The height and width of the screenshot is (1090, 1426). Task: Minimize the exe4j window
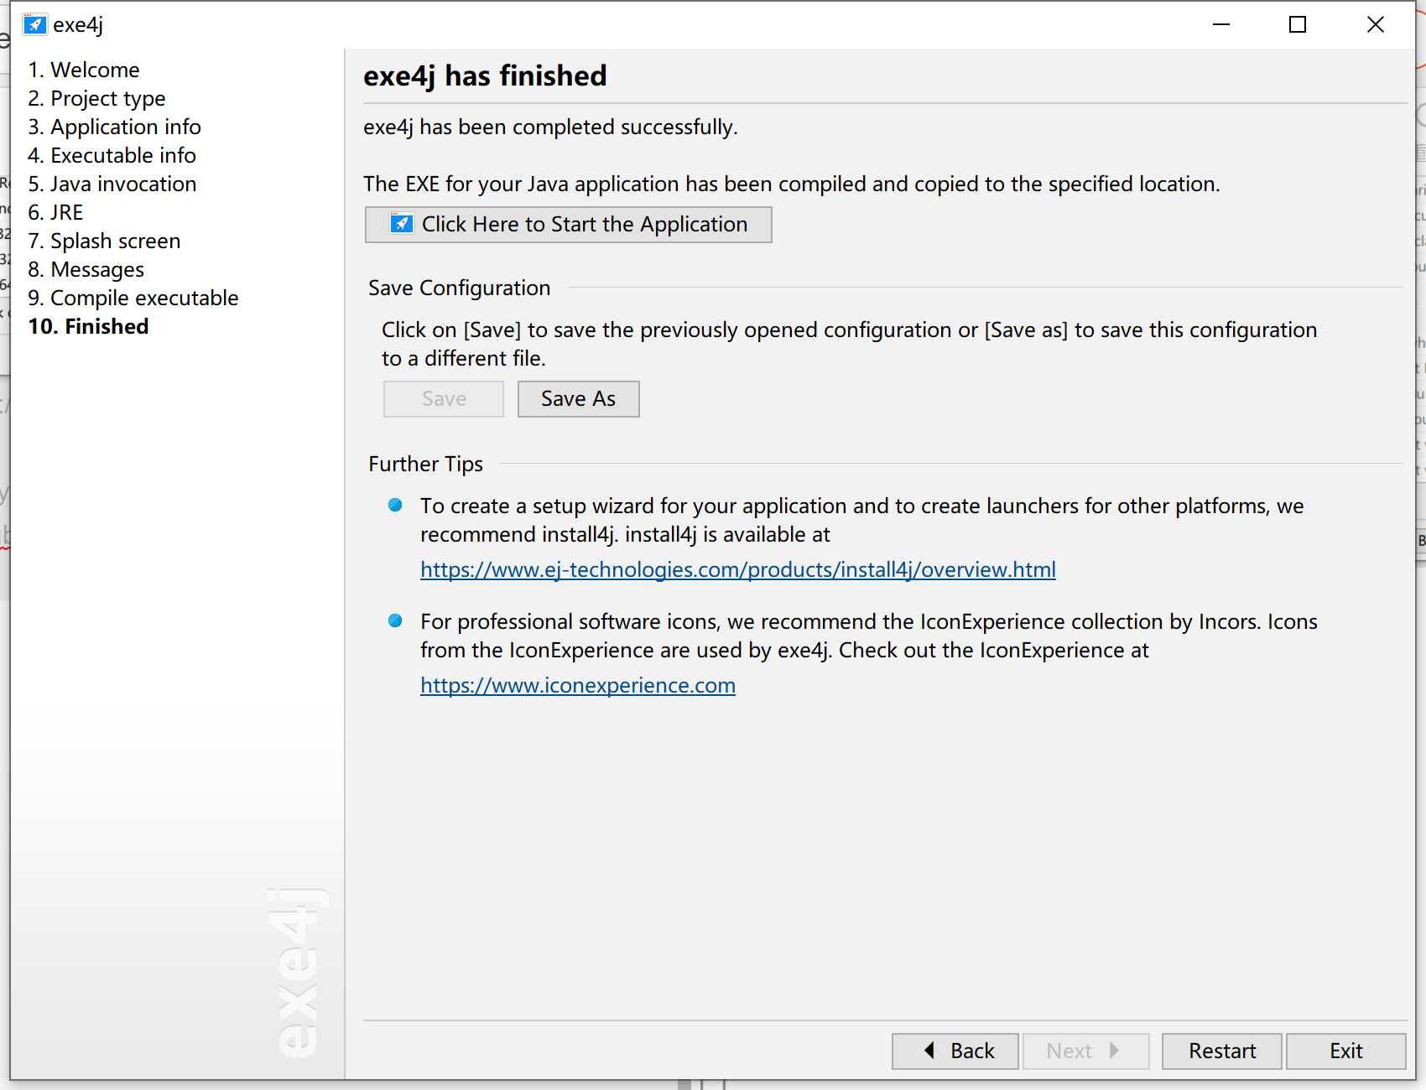[1221, 24]
